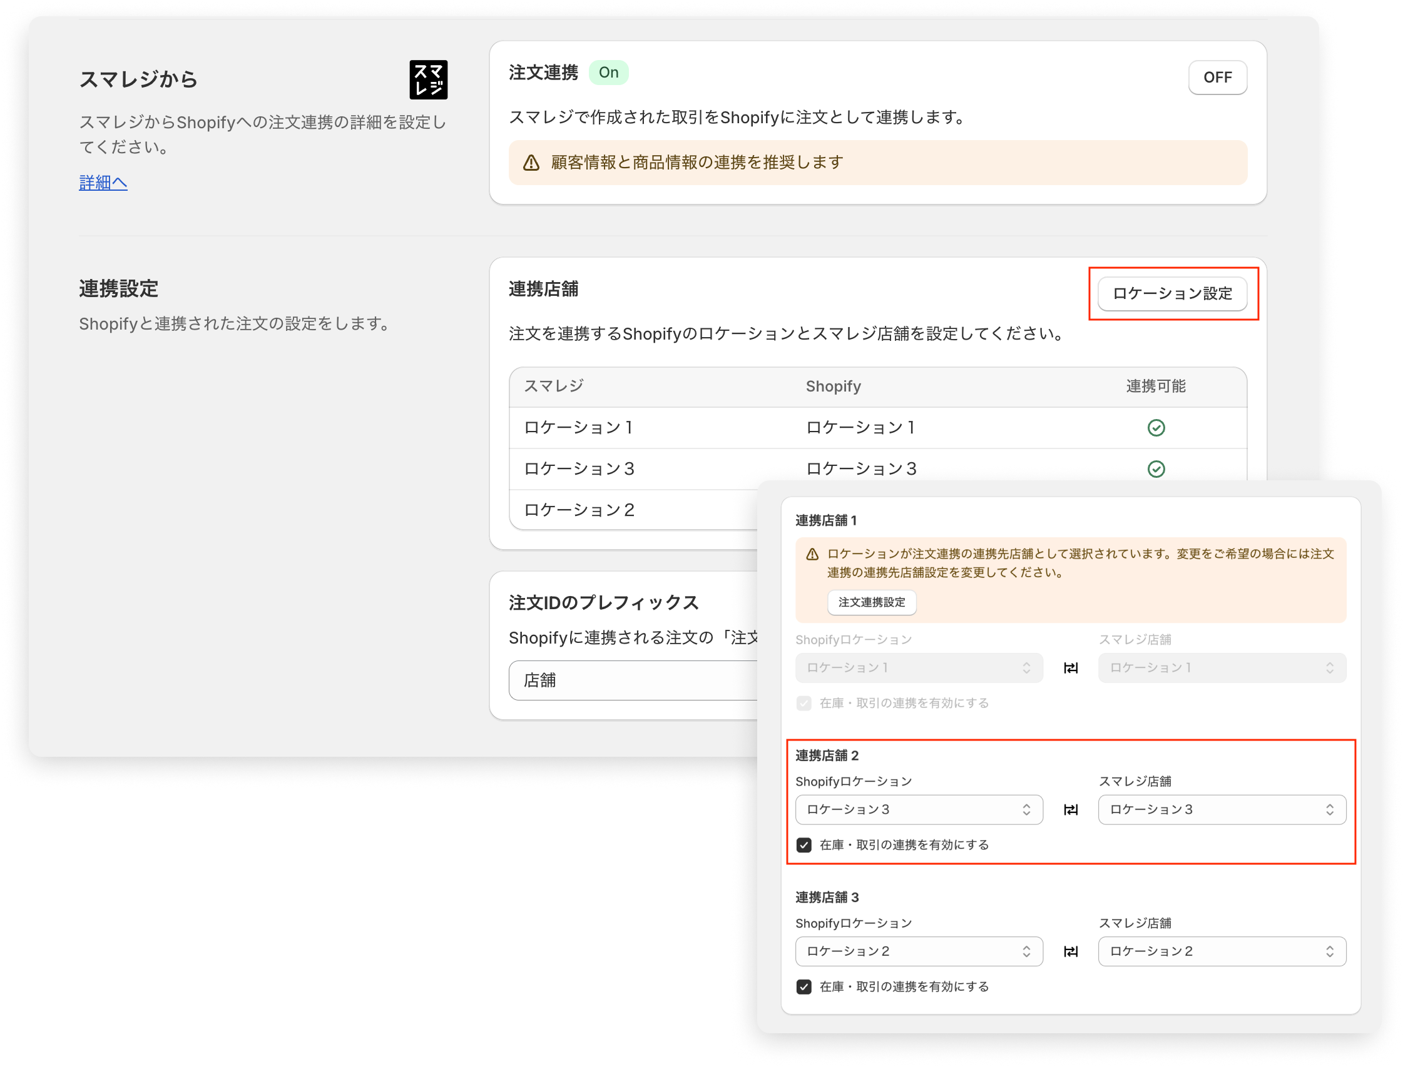Click warning icon in 連携店舗 1 notice

[x=812, y=555]
